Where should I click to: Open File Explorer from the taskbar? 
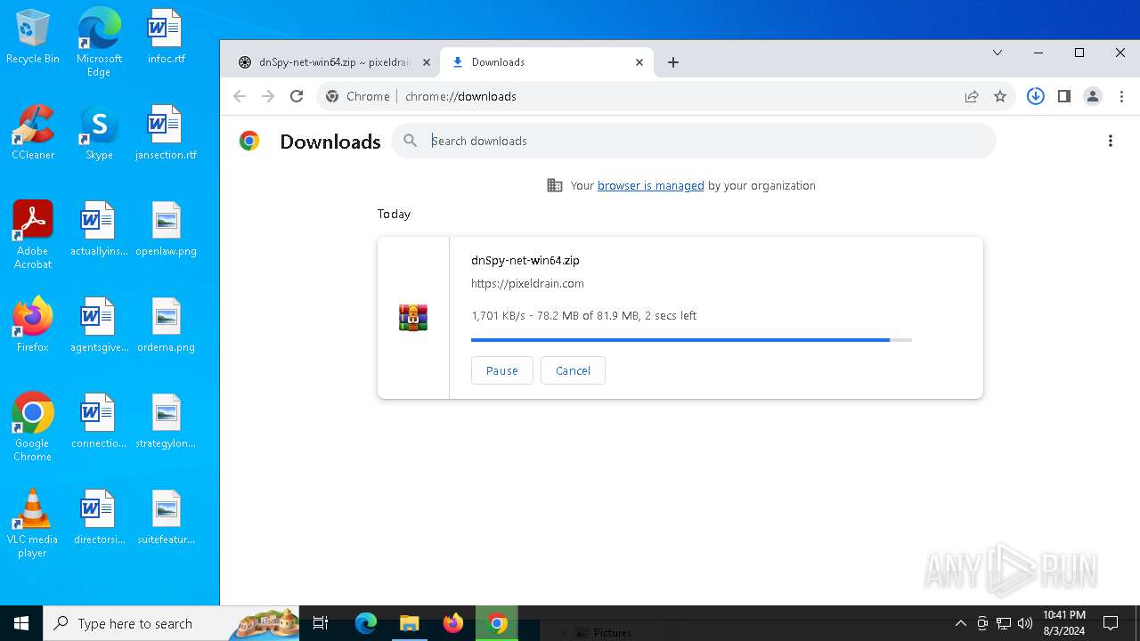[409, 623]
